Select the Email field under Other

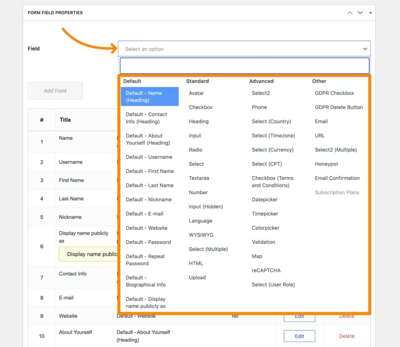click(x=321, y=122)
